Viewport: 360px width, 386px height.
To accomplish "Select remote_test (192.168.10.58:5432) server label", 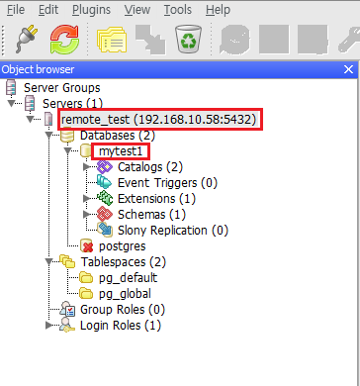I will click(158, 120).
